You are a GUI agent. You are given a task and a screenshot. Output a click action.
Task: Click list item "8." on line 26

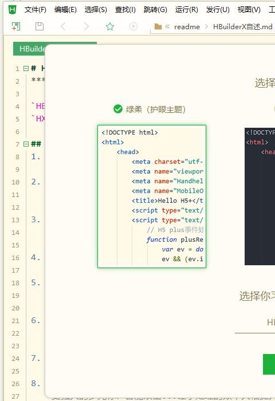click(36, 383)
